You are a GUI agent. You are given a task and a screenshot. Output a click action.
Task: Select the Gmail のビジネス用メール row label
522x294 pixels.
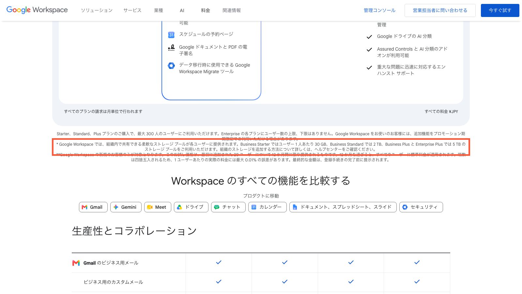(x=111, y=263)
